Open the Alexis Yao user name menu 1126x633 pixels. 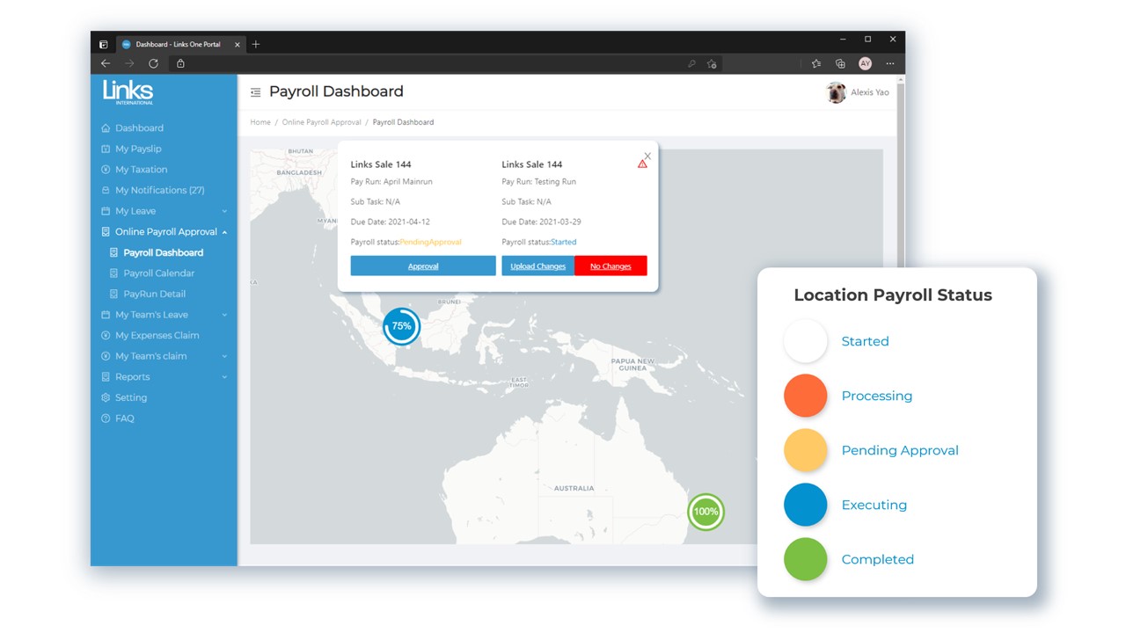click(870, 92)
